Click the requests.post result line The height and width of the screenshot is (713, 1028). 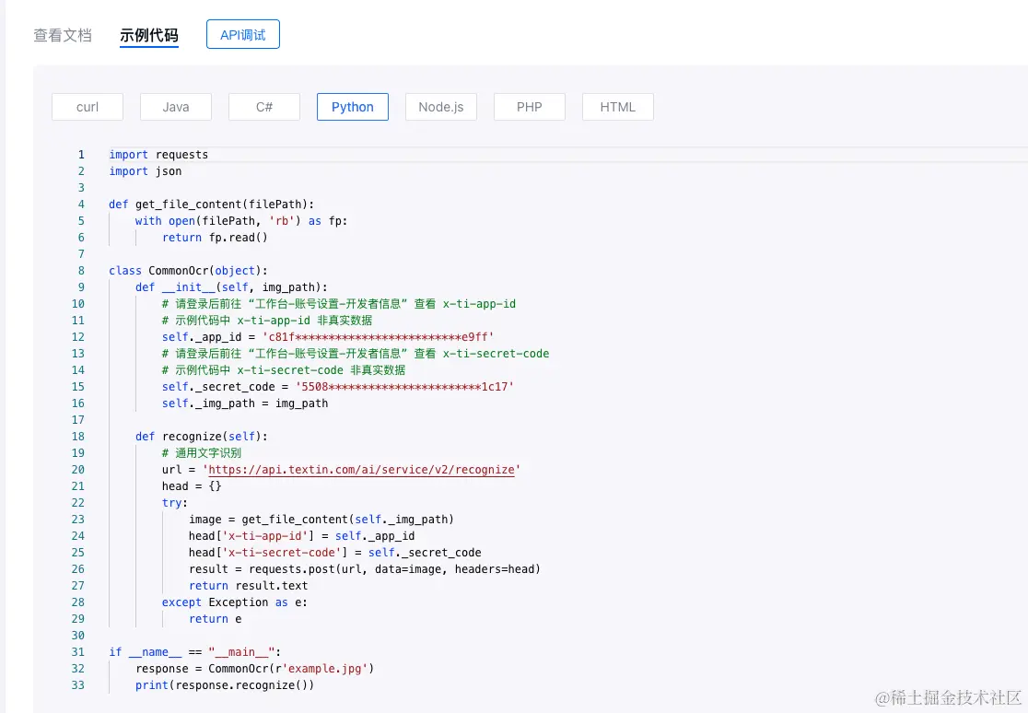(365, 569)
